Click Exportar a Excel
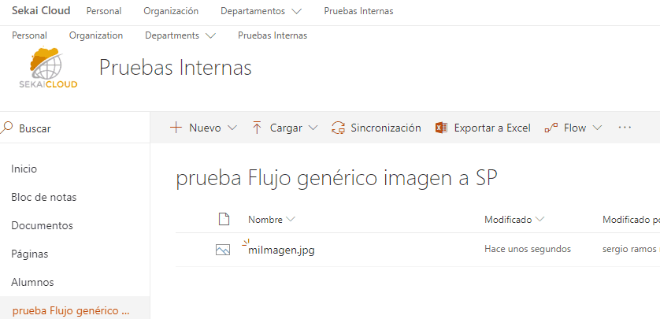 pos(492,128)
